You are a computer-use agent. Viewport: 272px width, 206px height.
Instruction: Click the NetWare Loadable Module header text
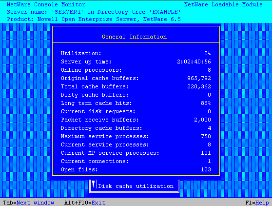pos(223,4)
